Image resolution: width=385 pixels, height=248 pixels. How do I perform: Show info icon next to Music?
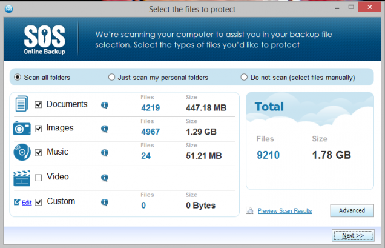coord(104,153)
